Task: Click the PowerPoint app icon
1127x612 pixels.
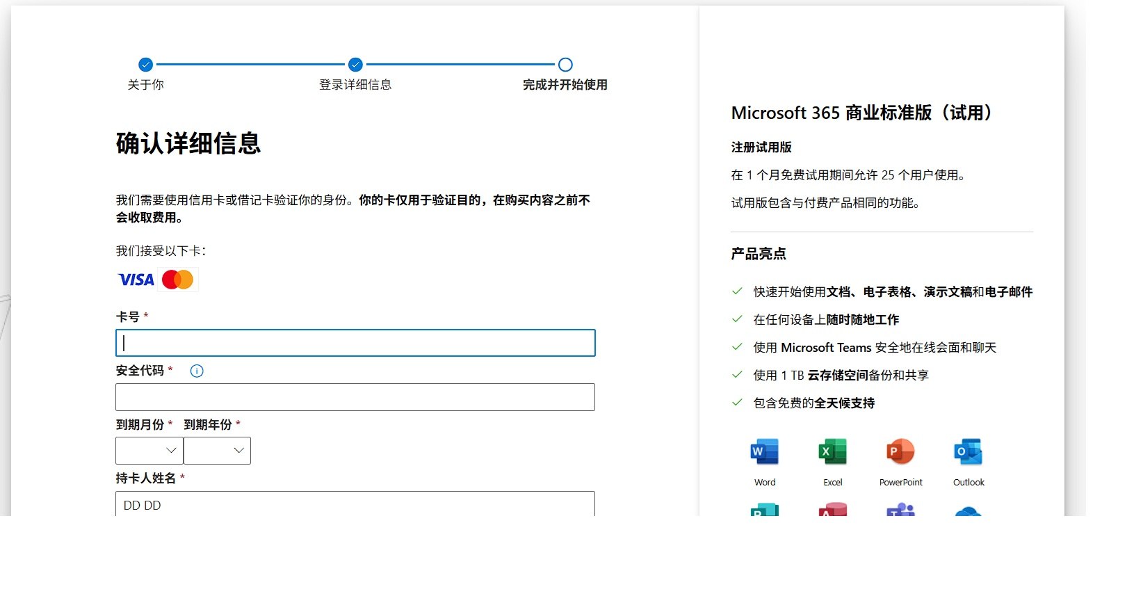Action: click(x=900, y=452)
